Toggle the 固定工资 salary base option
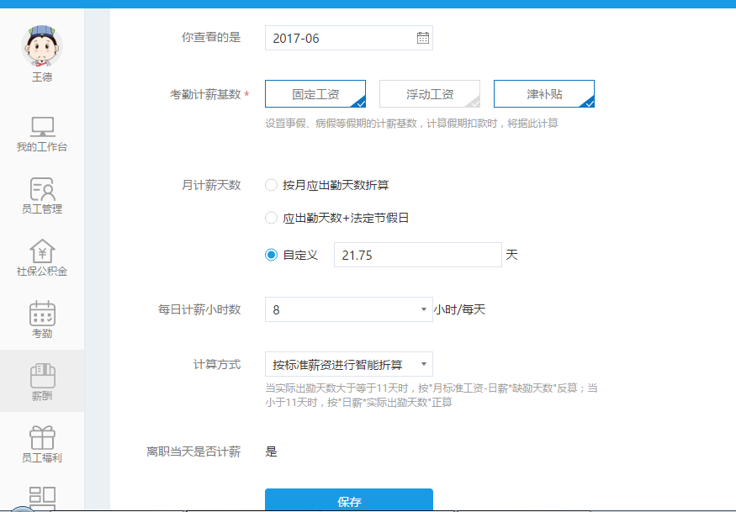The image size is (736, 512). (x=315, y=94)
